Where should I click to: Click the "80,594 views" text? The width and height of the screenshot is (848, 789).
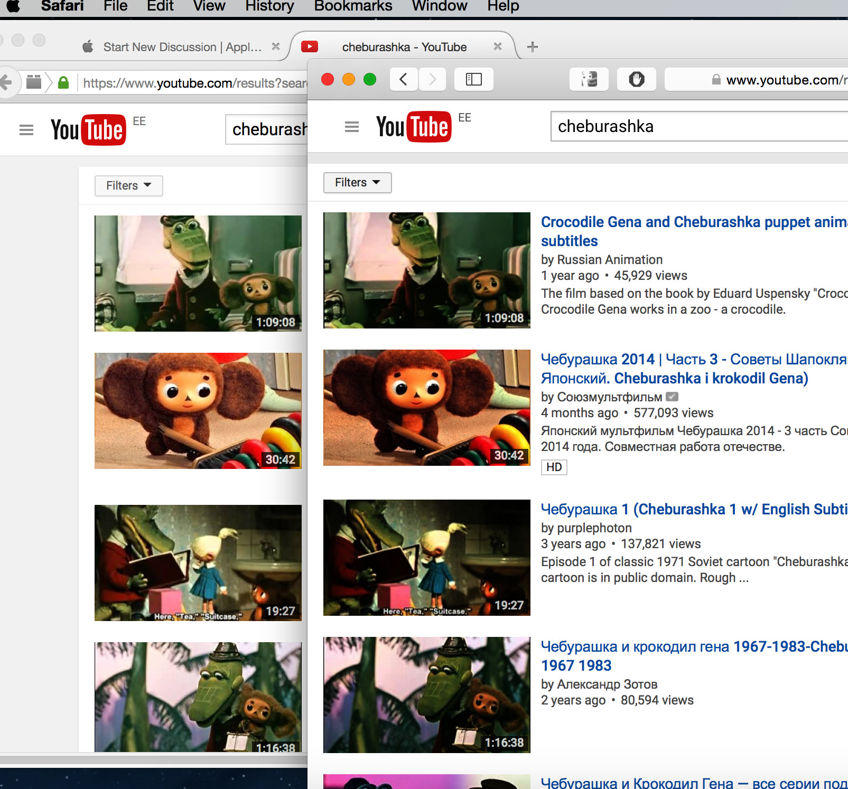(x=657, y=700)
